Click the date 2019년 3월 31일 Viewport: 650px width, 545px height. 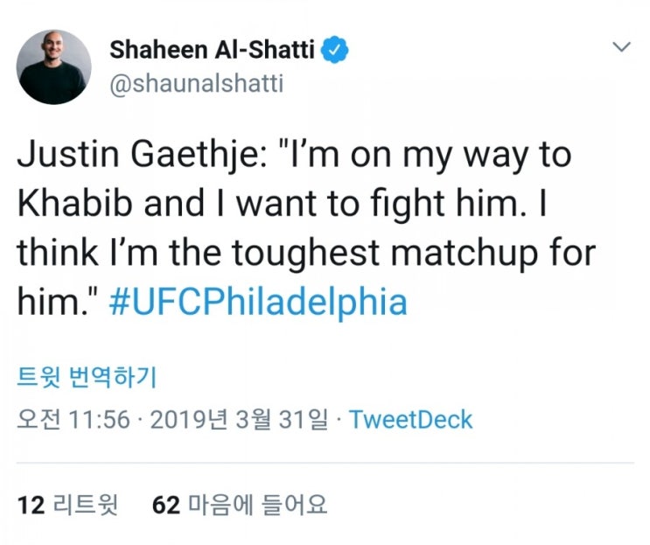click(x=239, y=419)
